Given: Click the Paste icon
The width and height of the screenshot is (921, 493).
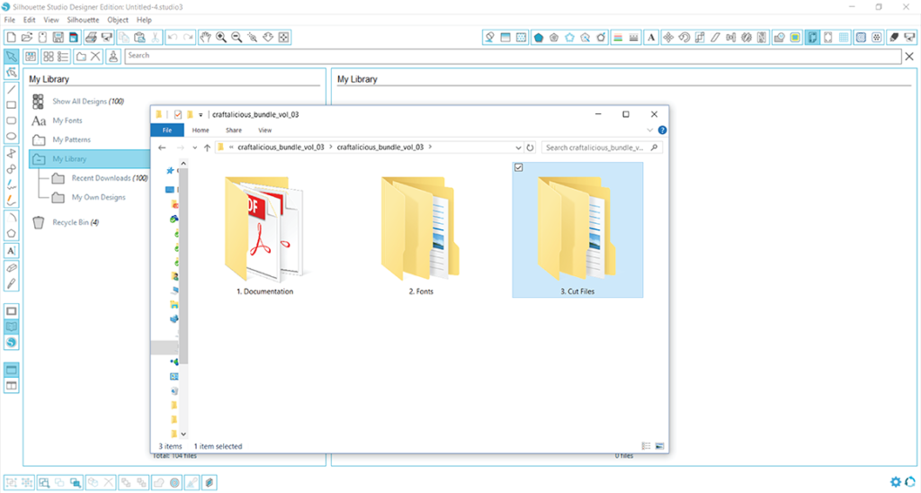Looking at the screenshot, I should click(x=139, y=38).
